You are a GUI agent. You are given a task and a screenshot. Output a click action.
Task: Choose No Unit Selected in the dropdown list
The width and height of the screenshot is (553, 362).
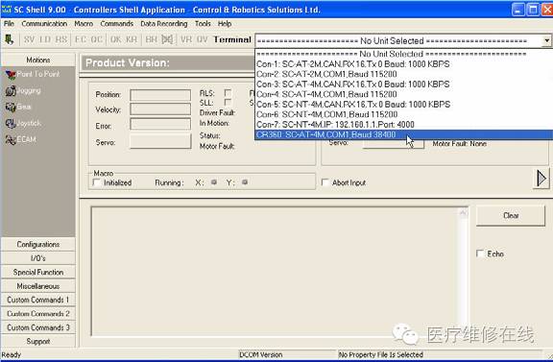pyautogui.click(x=404, y=54)
